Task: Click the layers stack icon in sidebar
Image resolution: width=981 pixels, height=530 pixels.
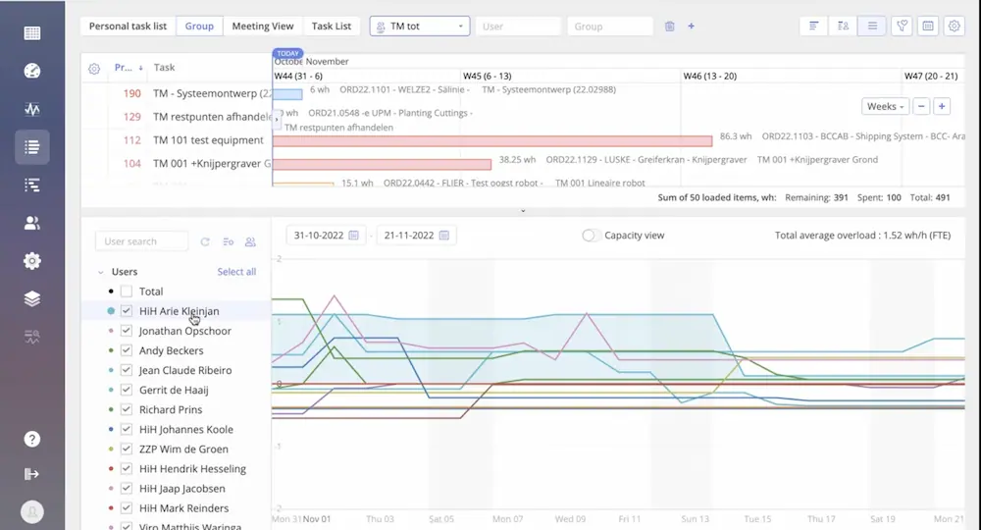Action: (x=32, y=299)
